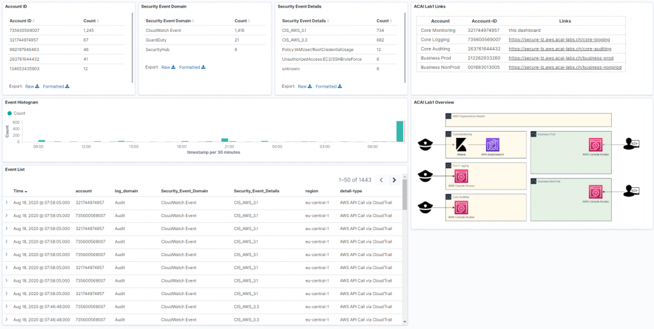The image size is (654, 329).
Task: Sort Count column in Account ID table
Action: [91, 21]
